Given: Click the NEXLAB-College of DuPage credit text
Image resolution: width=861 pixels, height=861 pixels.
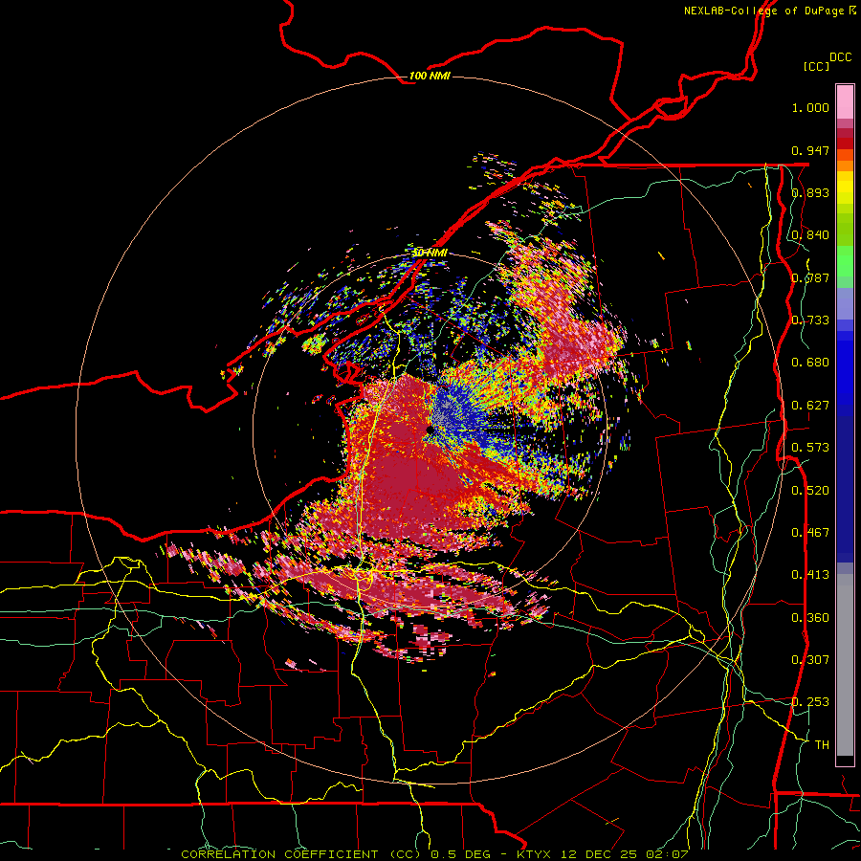Looking at the screenshot, I should [769, 11].
